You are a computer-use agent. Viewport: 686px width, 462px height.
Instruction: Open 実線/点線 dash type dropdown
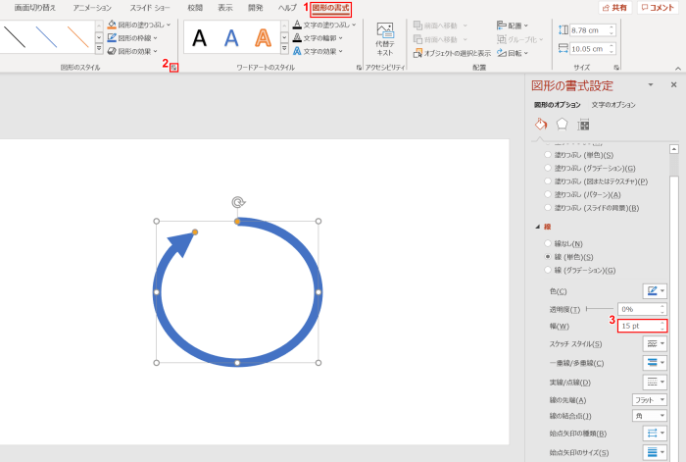[x=655, y=382]
